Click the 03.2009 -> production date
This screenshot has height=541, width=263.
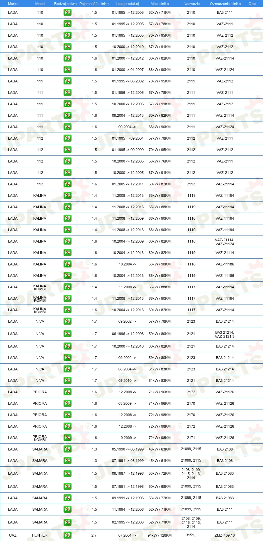coord(127,403)
